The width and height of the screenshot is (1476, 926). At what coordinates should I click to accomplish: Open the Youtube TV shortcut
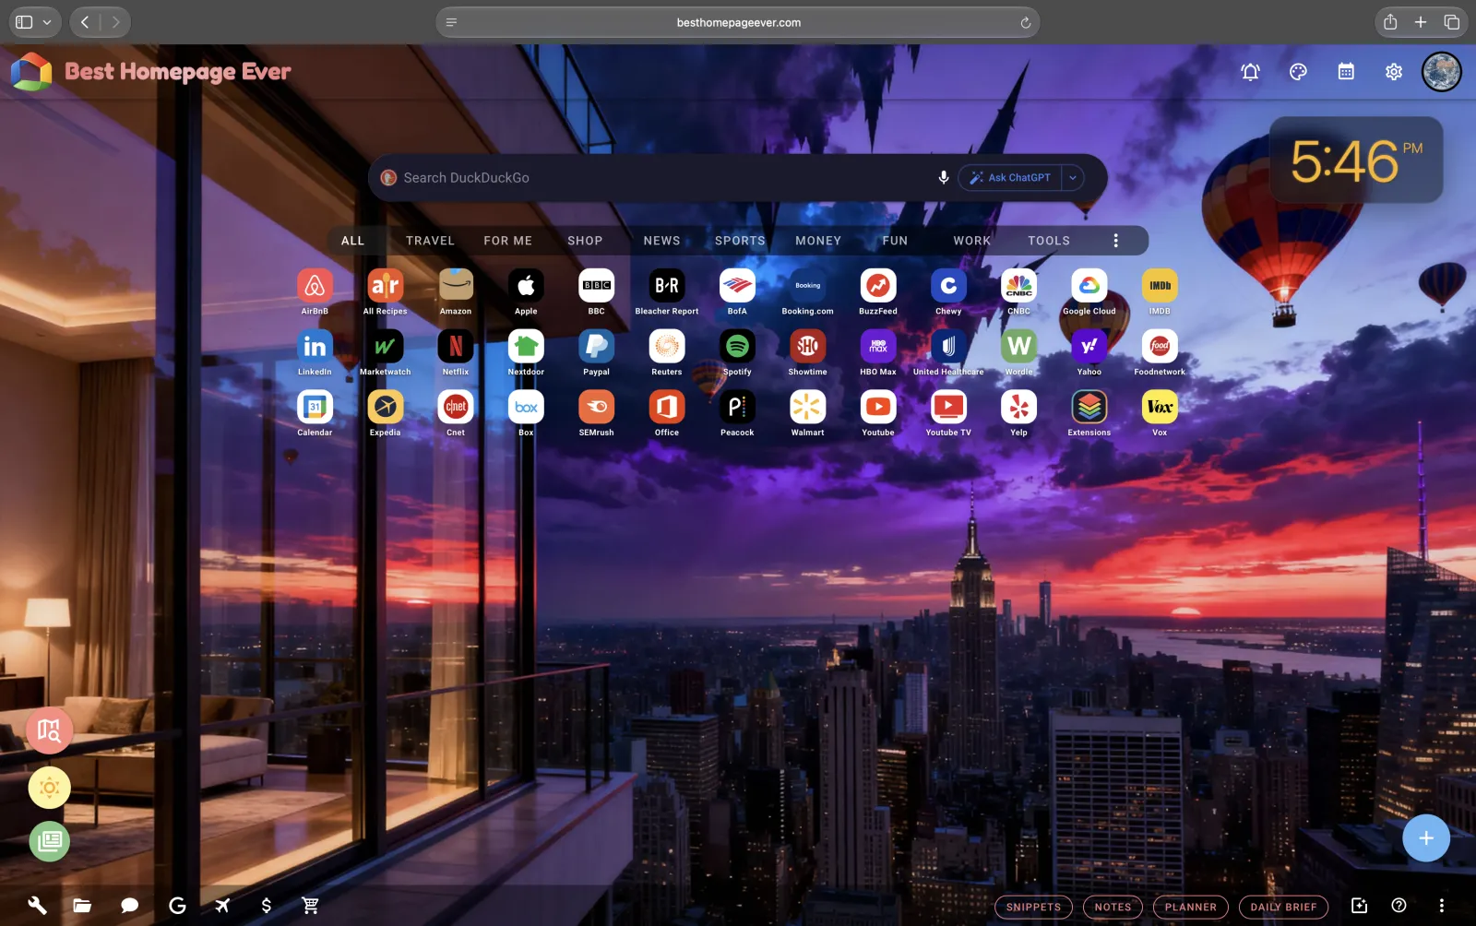click(x=948, y=407)
